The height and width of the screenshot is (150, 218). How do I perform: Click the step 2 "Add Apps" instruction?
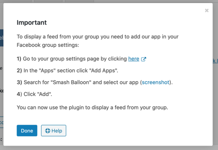(x=67, y=71)
